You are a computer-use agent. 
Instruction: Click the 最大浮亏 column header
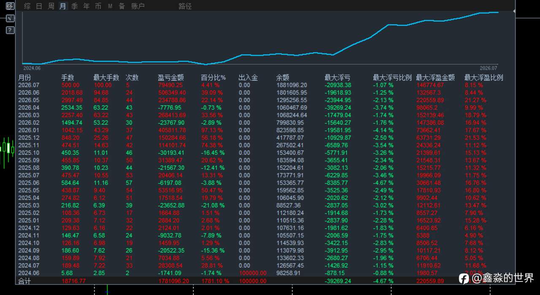[337, 78]
